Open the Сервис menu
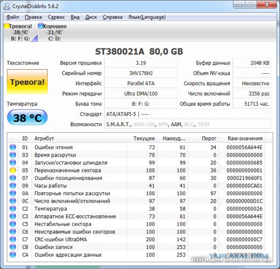 pyautogui.click(x=56, y=17)
